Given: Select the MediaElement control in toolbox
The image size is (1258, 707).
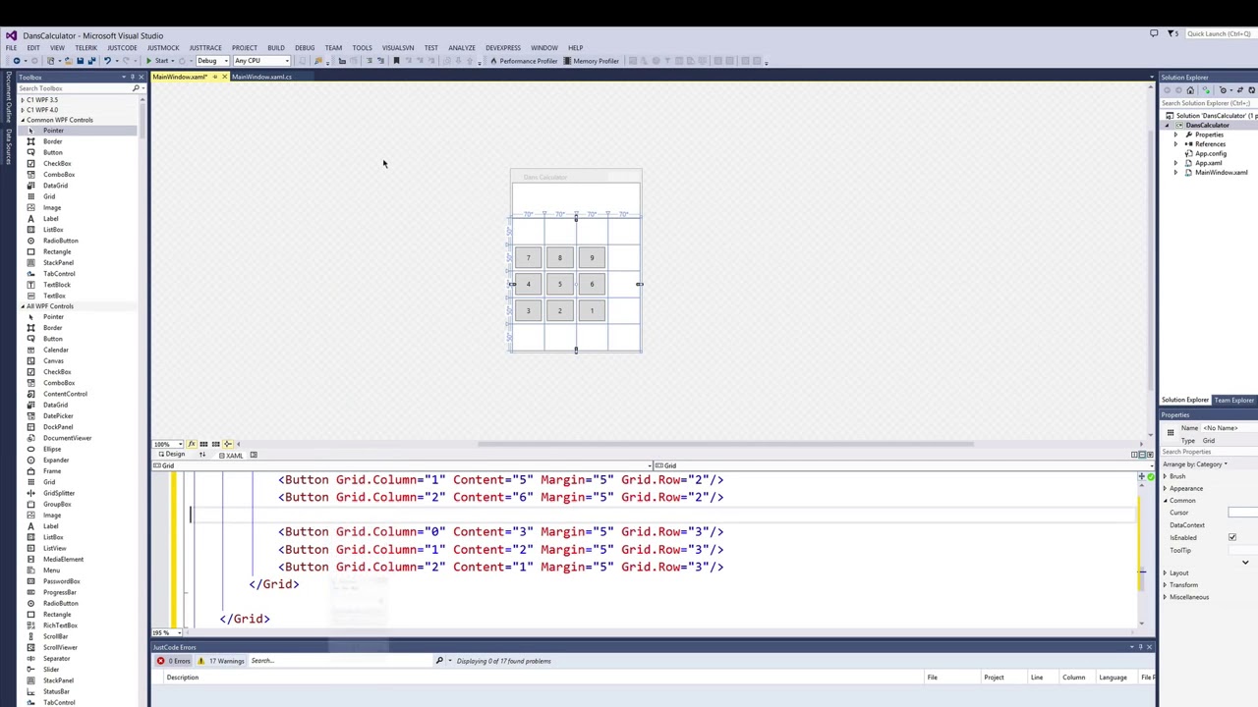Looking at the screenshot, I should [x=63, y=559].
